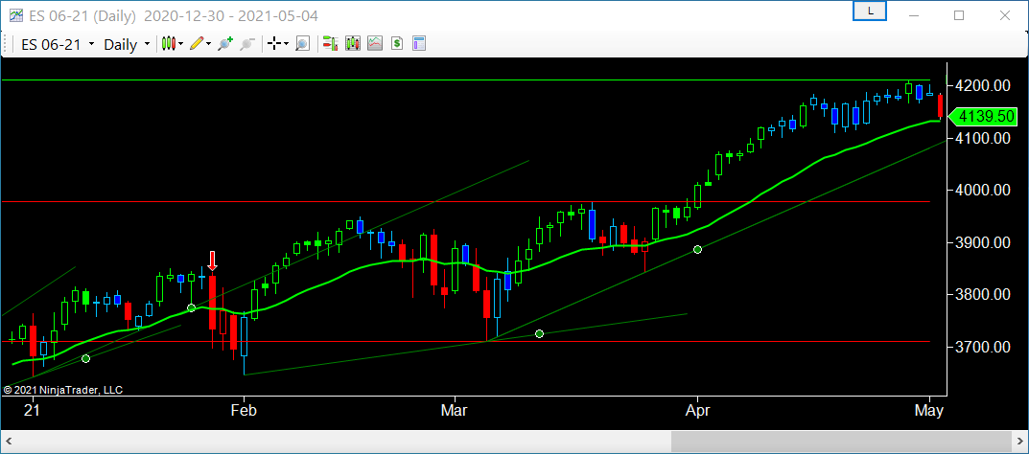The width and height of the screenshot is (1029, 454).
Task: Toggle the Chart Trader panel icon
Action: tap(330, 44)
